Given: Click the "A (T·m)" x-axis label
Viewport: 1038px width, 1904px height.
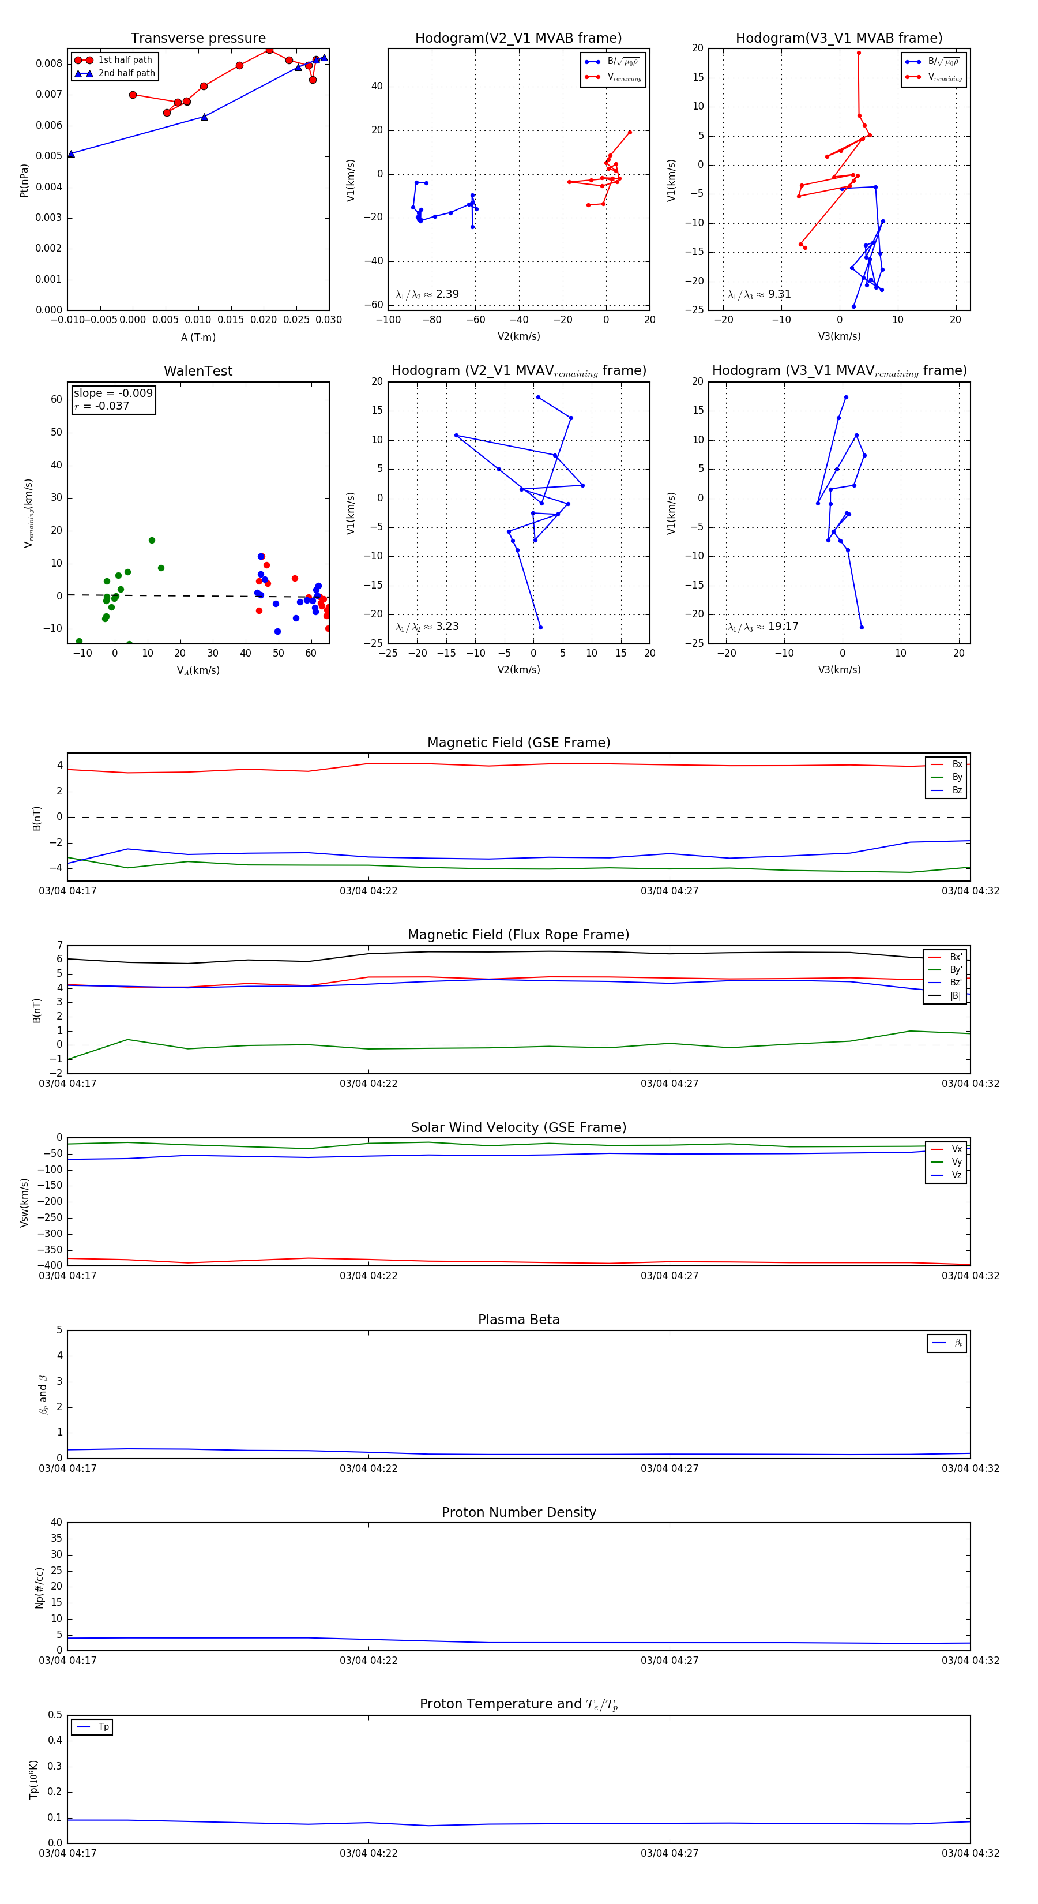Looking at the screenshot, I should pyautogui.click(x=198, y=337).
